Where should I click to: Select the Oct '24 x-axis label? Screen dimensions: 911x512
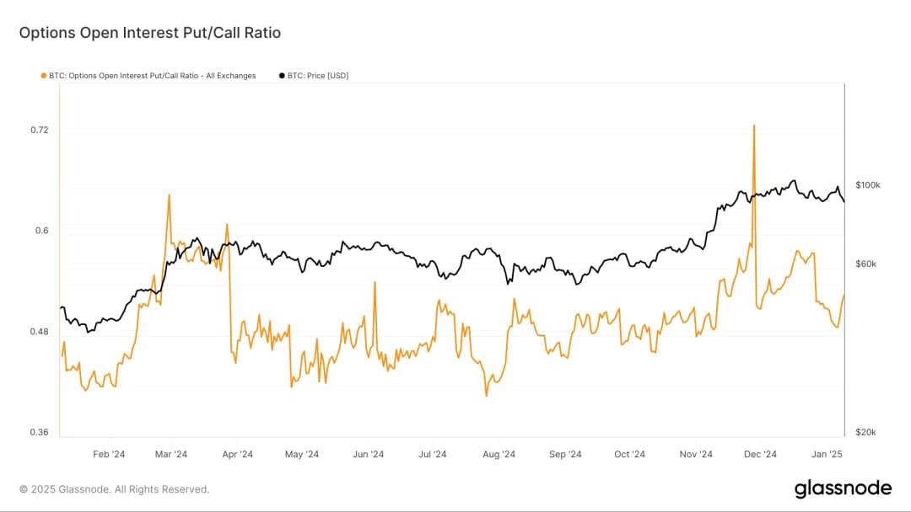[629, 455]
